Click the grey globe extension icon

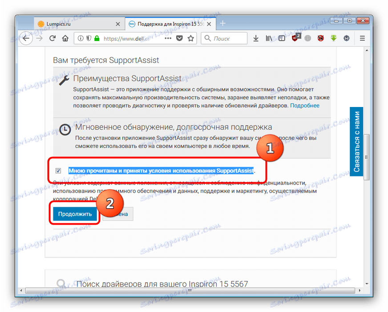(307, 38)
